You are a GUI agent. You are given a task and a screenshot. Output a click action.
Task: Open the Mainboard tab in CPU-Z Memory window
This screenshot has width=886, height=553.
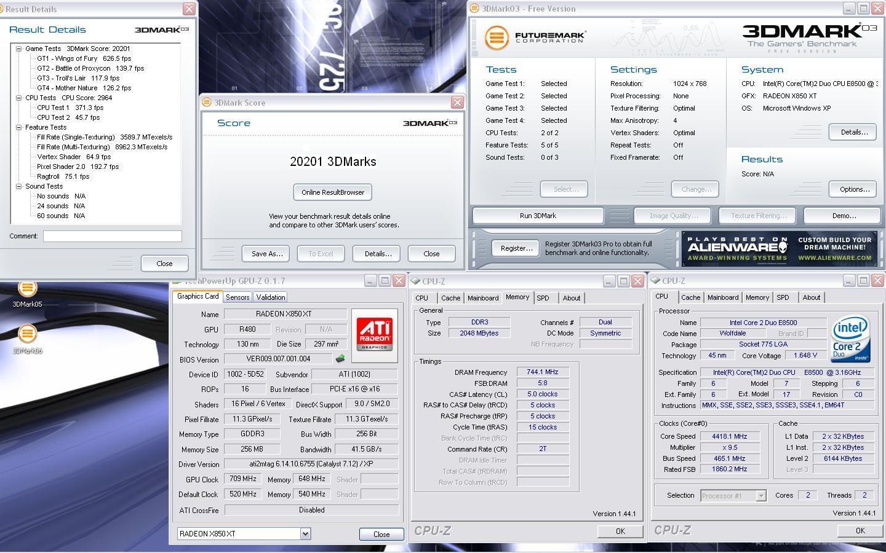pyautogui.click(x=483, y=298)
